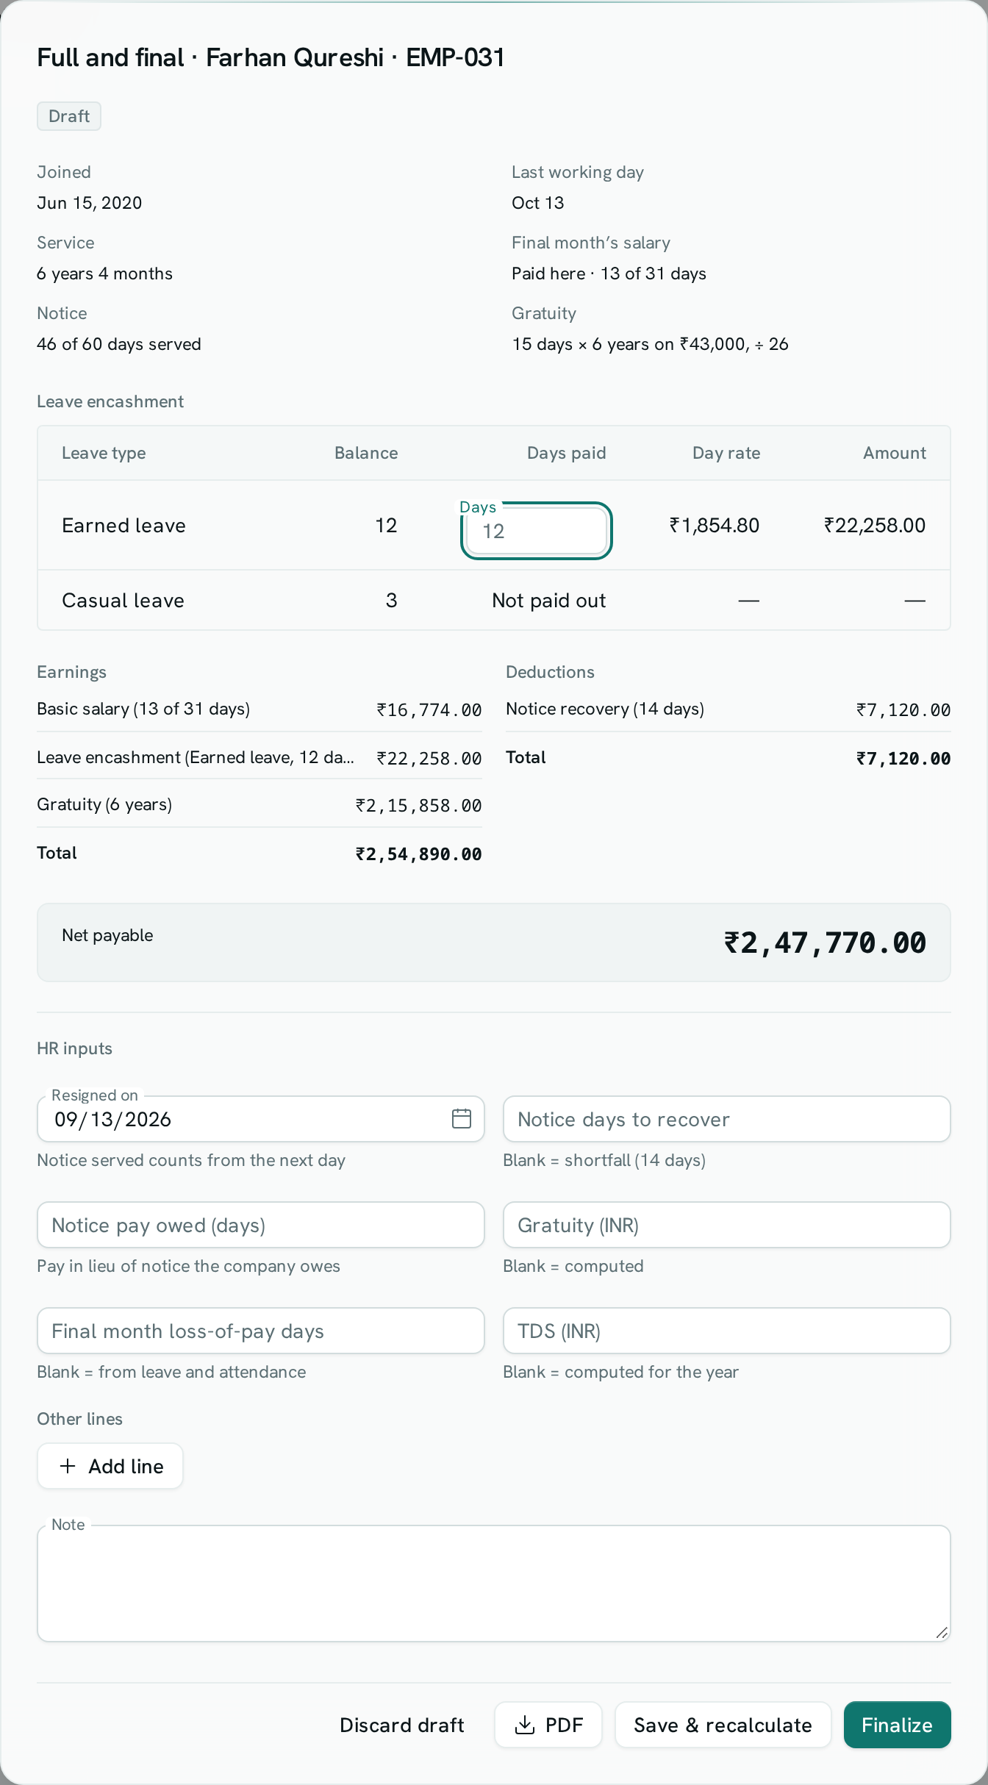This screenshot has width=988, height=1785.
Task: Click the Draft status badge
Action: coord(69,116)
